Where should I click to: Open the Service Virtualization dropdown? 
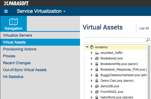coord(41,11)
